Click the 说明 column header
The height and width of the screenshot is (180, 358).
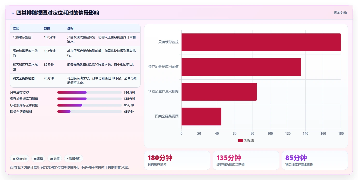(x=71, y=28)
